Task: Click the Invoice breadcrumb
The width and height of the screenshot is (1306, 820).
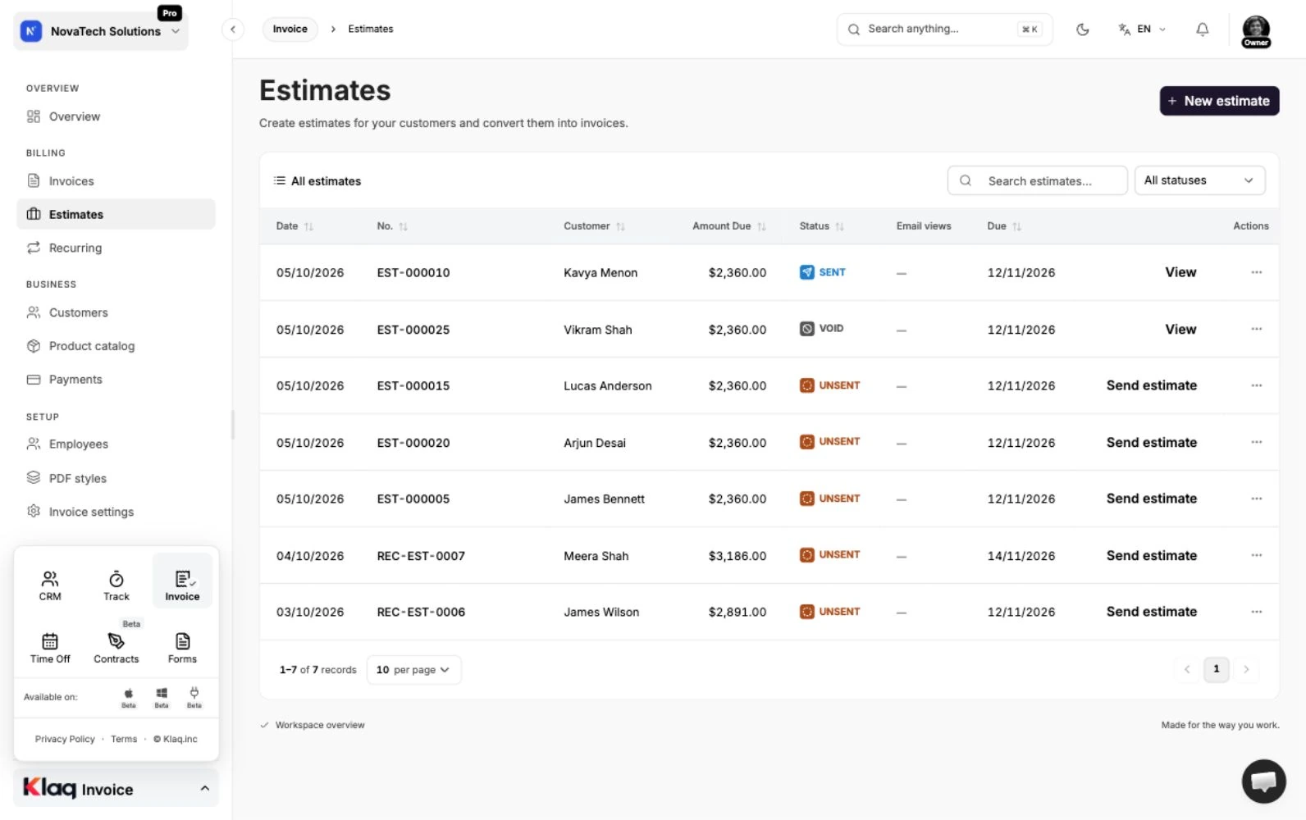Action: [290, 30]
